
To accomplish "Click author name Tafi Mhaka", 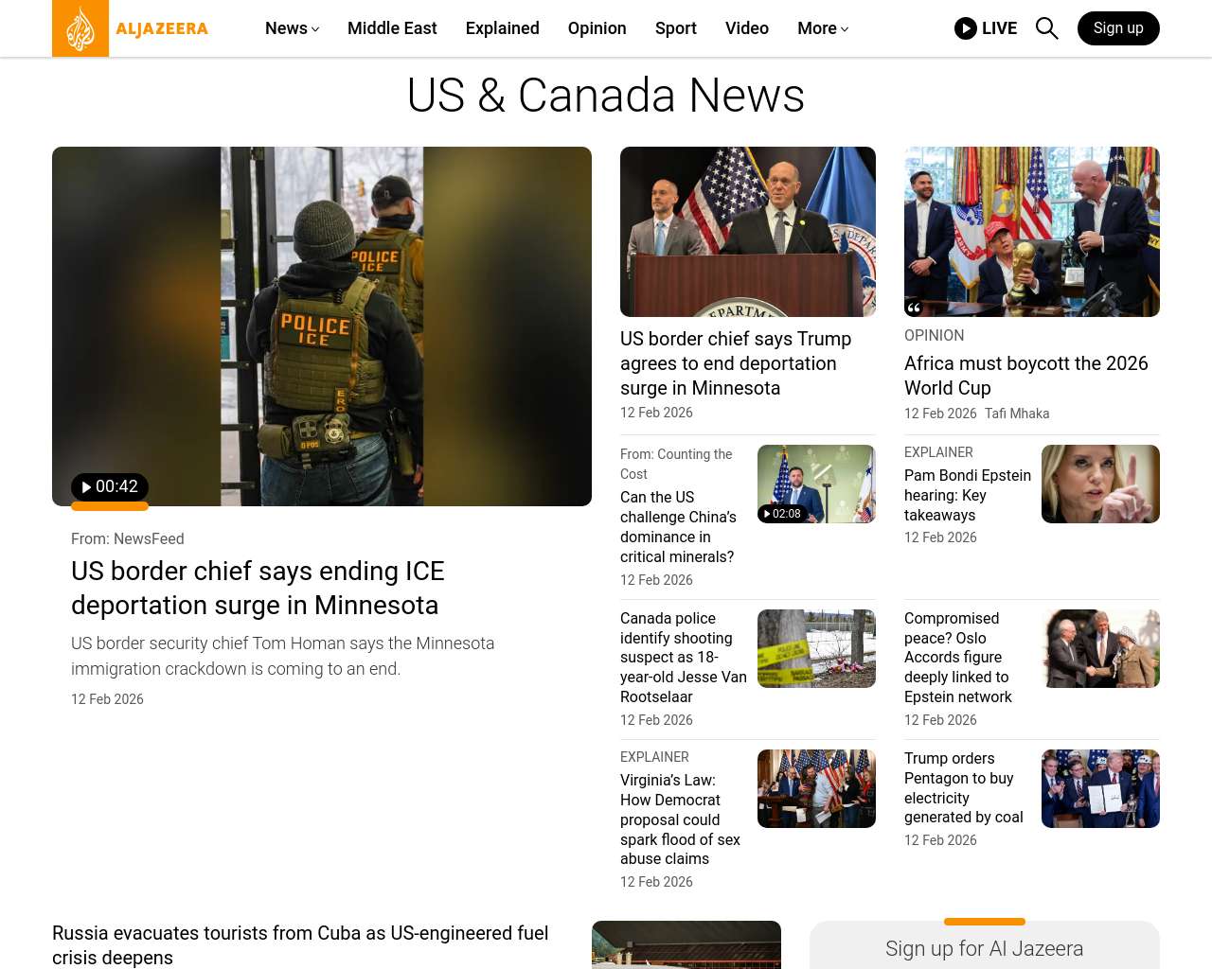I will [x=1017, y=414].
